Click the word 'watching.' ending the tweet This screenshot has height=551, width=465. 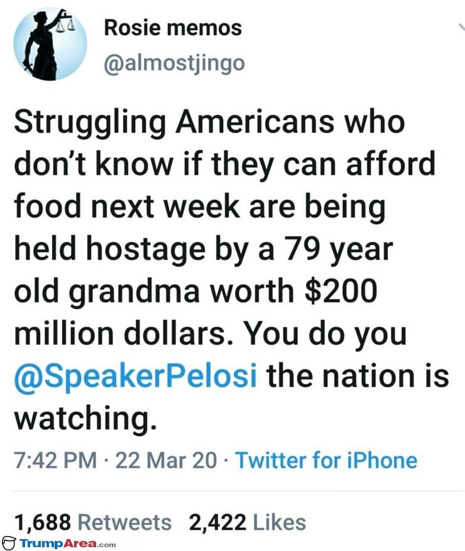(85, 419)
